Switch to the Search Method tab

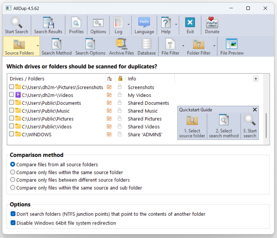[x=56, y=46]
